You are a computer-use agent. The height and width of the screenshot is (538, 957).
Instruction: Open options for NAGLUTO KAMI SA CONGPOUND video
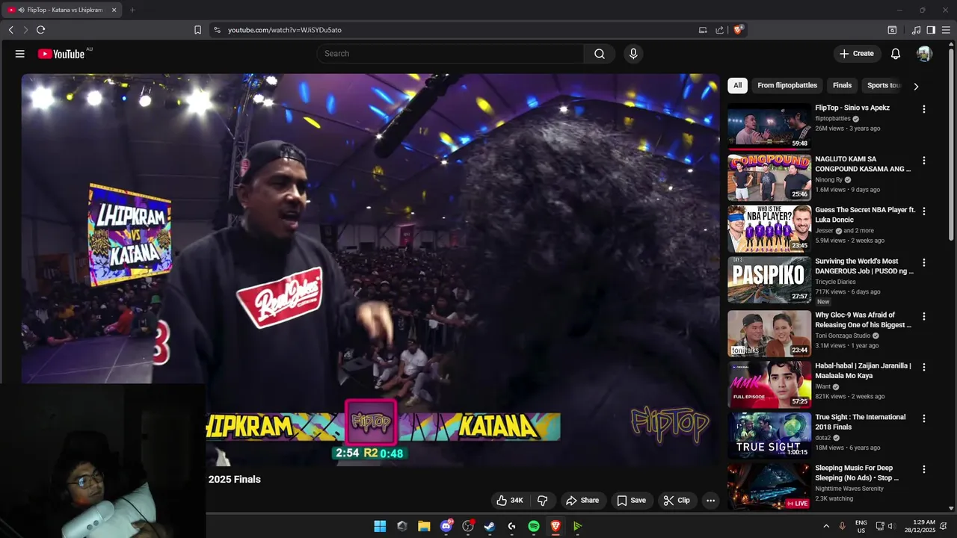[x=923, y=161]
